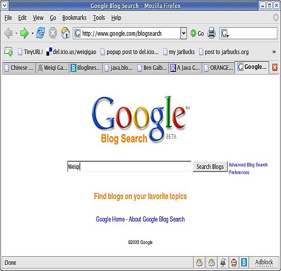The height and width of the screenshot is (271, 281).
Task: Switch to the Bloglines... tab
Action: (86, 68)
